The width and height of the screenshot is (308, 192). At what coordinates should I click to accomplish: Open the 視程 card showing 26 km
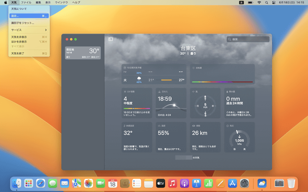(x=205, y=137)
